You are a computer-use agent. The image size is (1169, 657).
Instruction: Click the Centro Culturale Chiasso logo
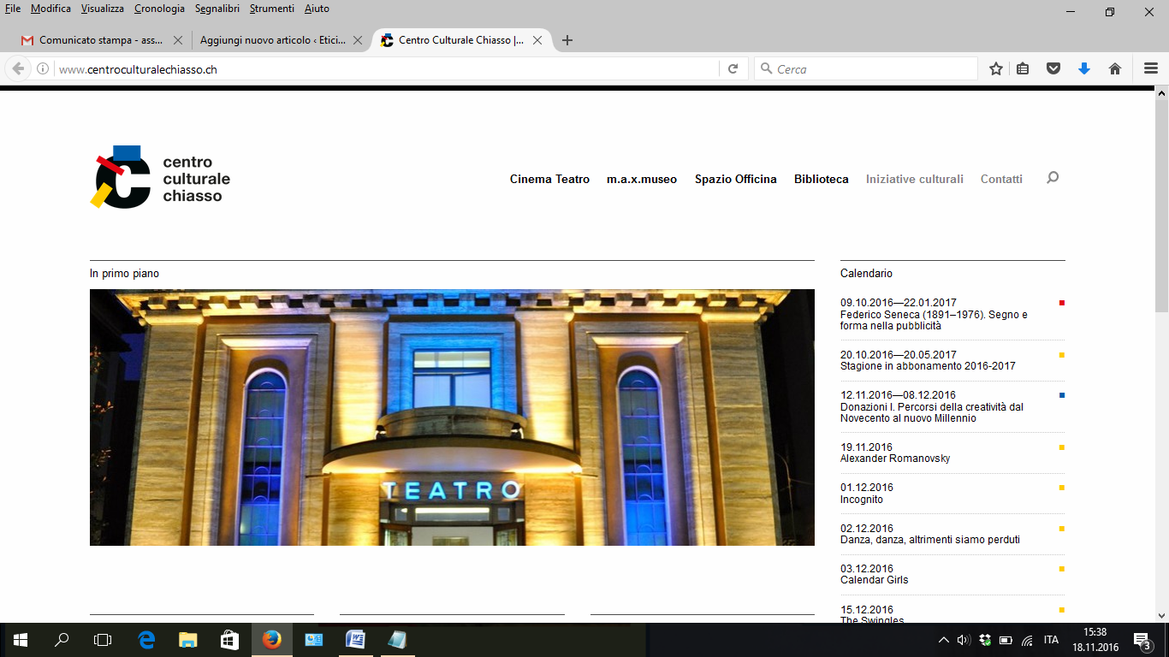point(160,177)
